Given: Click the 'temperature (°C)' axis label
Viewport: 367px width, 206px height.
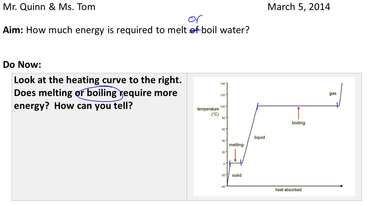Looking at the screenshot, I should coord(208,112).
